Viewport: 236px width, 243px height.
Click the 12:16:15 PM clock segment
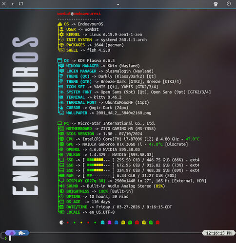(219, 233)
